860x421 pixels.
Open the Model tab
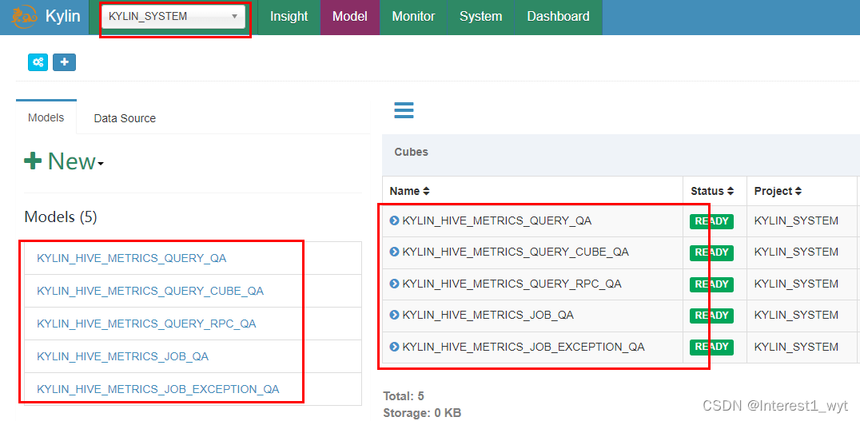[350, 17]
